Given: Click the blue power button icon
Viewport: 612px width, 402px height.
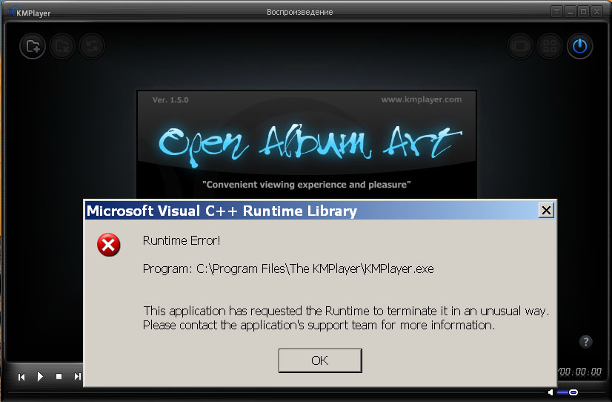Looking at the screenshot, I should (579, 47).
